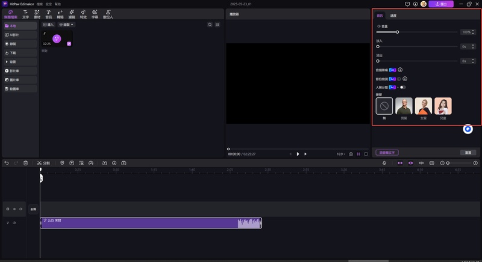Step to the next frame in the player

click(x=305, y=154)
